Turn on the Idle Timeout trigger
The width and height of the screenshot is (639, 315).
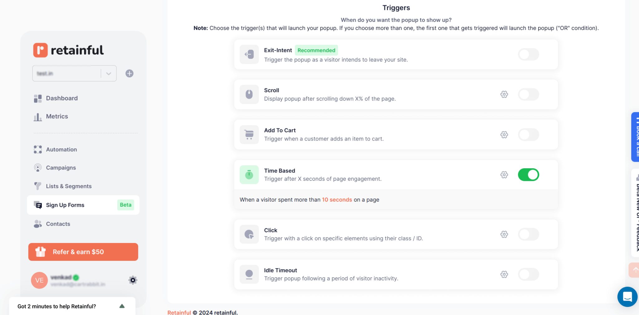pyautogui.click(x=528, y=274)
